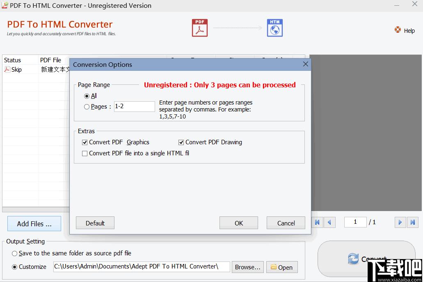Close the PDF To HTML Converter window
Viewport: 423px width, 282px height.
point(415,4)
